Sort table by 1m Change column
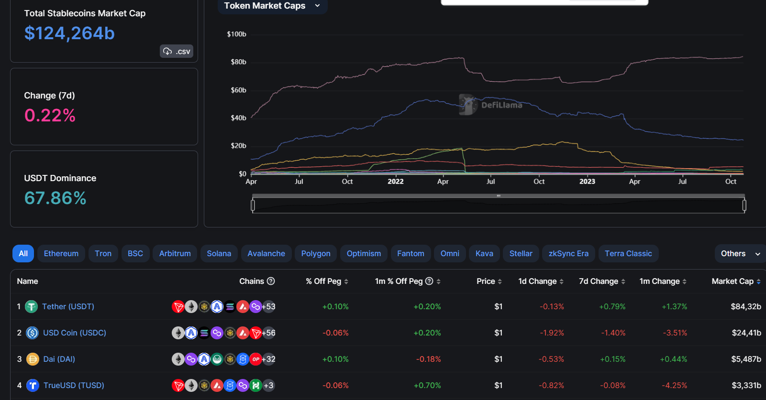 coord(663,281)
